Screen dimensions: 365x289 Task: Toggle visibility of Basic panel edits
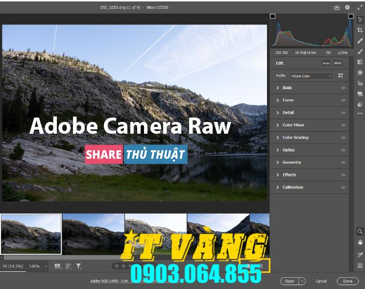tap(343, 88)
